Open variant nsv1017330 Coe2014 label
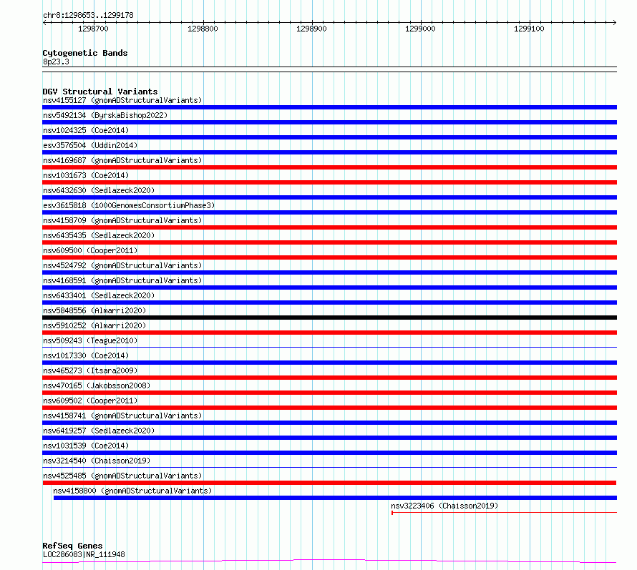 [x=86, y=355]
